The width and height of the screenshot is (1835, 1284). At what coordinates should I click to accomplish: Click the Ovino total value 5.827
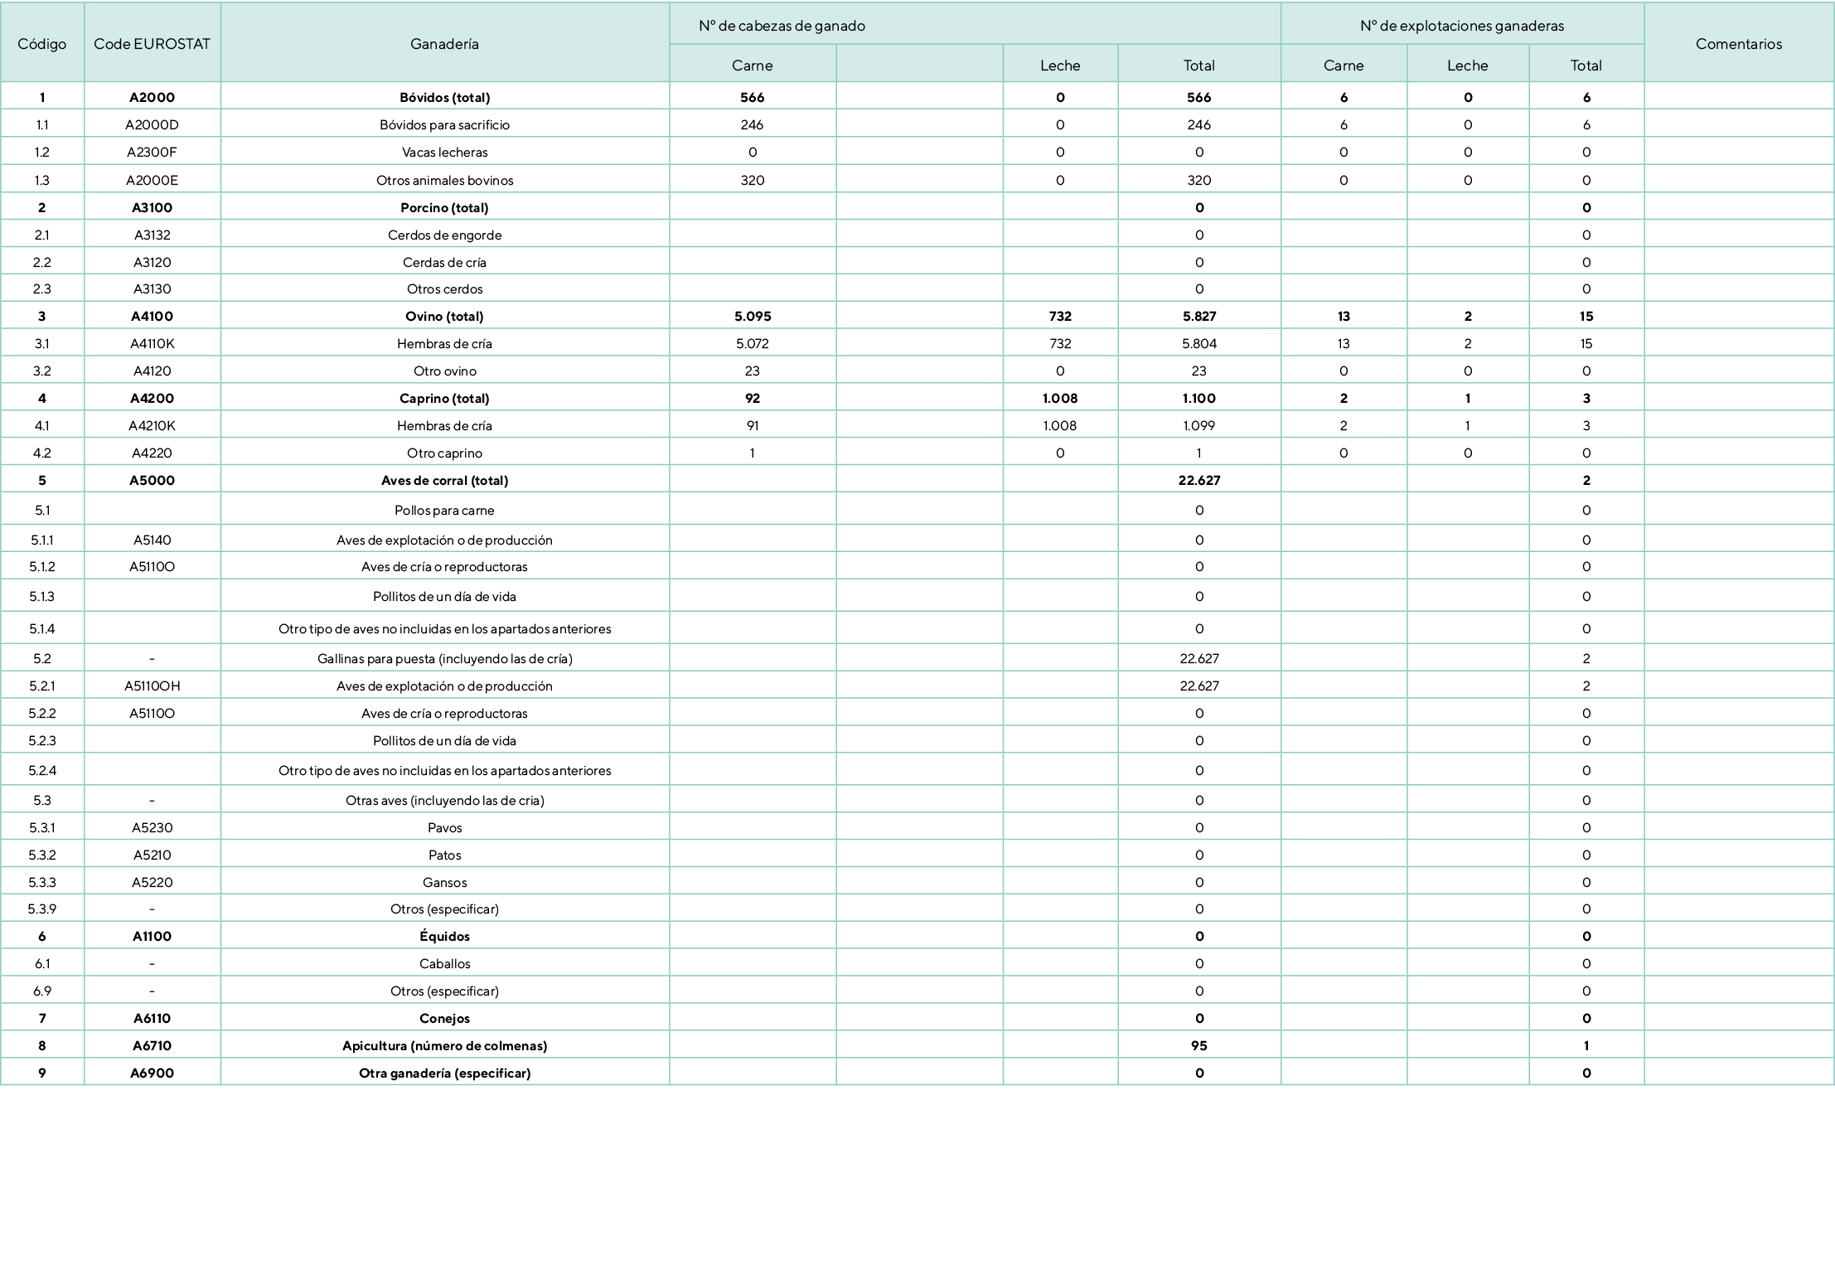(1198, 317)
